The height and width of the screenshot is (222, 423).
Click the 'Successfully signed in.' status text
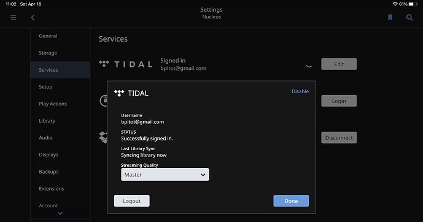[147, 139]
